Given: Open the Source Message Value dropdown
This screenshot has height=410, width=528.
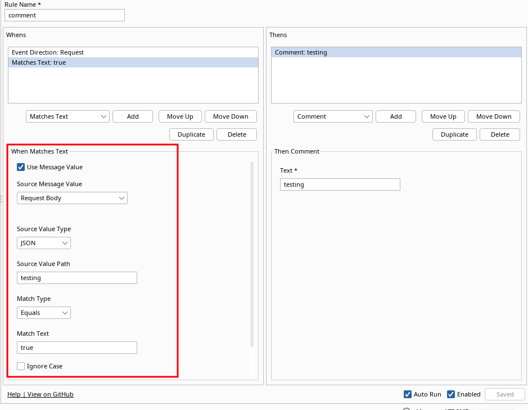Looking at the screenshot, I should (71, 198).
